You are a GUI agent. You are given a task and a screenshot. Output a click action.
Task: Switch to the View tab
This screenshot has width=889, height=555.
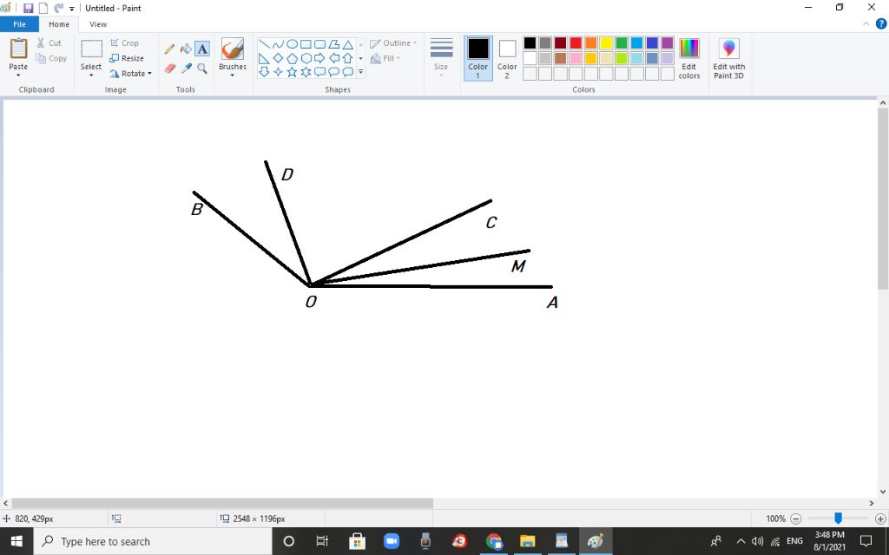point(98,24)
